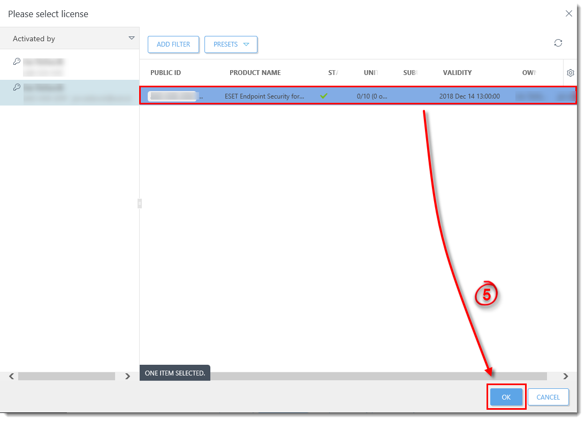Screen dimensions: 585x421
Task: Sort by the Product Name column header
Action: (255, 73)
